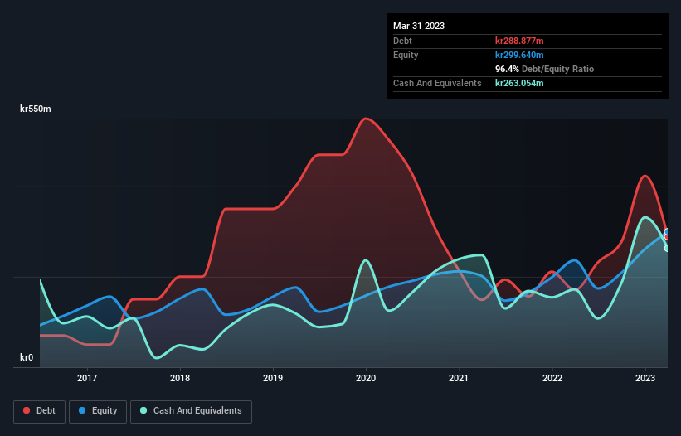This screenshot has height=436, width=681.
Task: Click the Mar 31 2023 tooltip date
Action: pos(419,26)
